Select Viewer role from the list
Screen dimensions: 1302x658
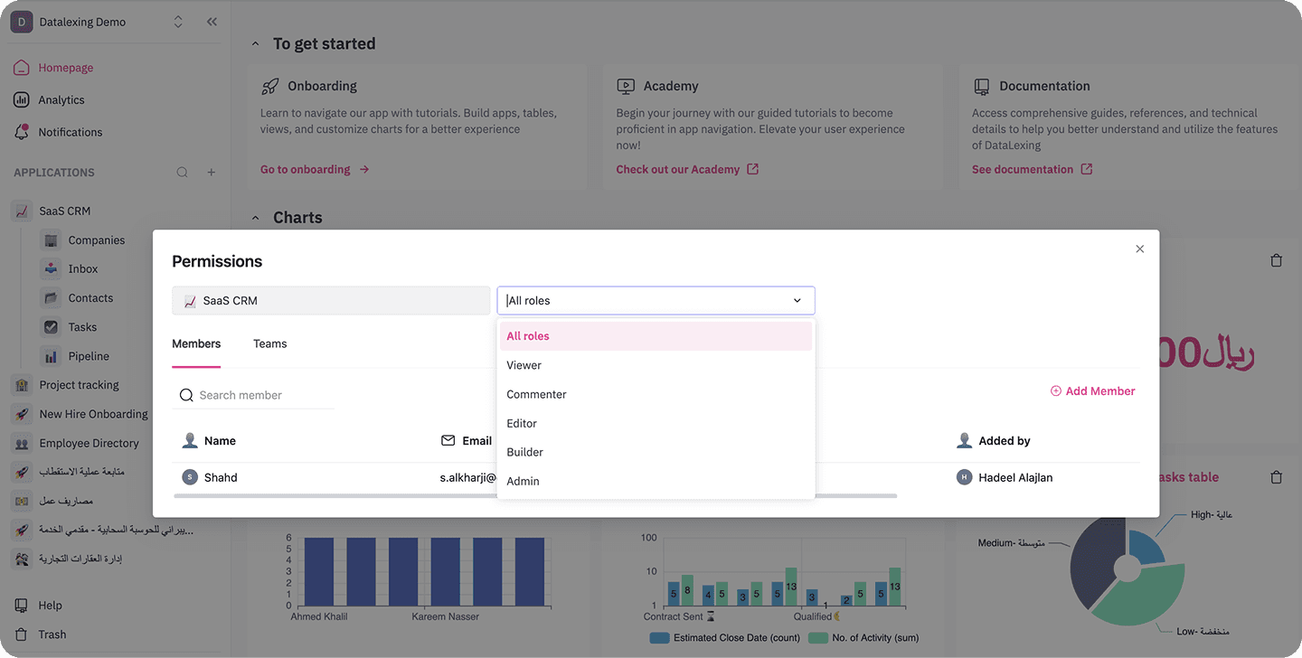[656, 365]
